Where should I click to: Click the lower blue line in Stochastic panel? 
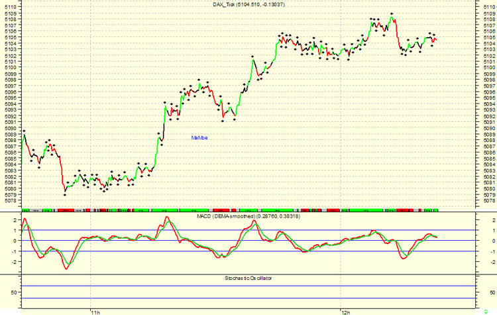[x=248, y=298]
